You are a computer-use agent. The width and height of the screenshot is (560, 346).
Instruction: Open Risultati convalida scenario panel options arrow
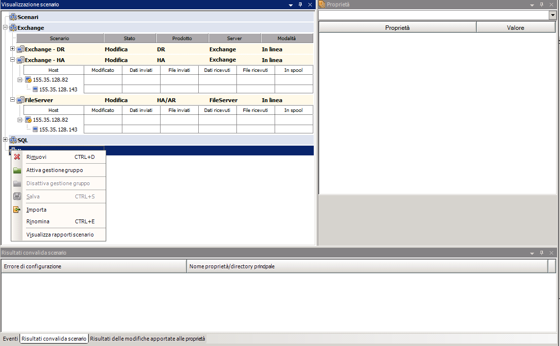point(532,253)
